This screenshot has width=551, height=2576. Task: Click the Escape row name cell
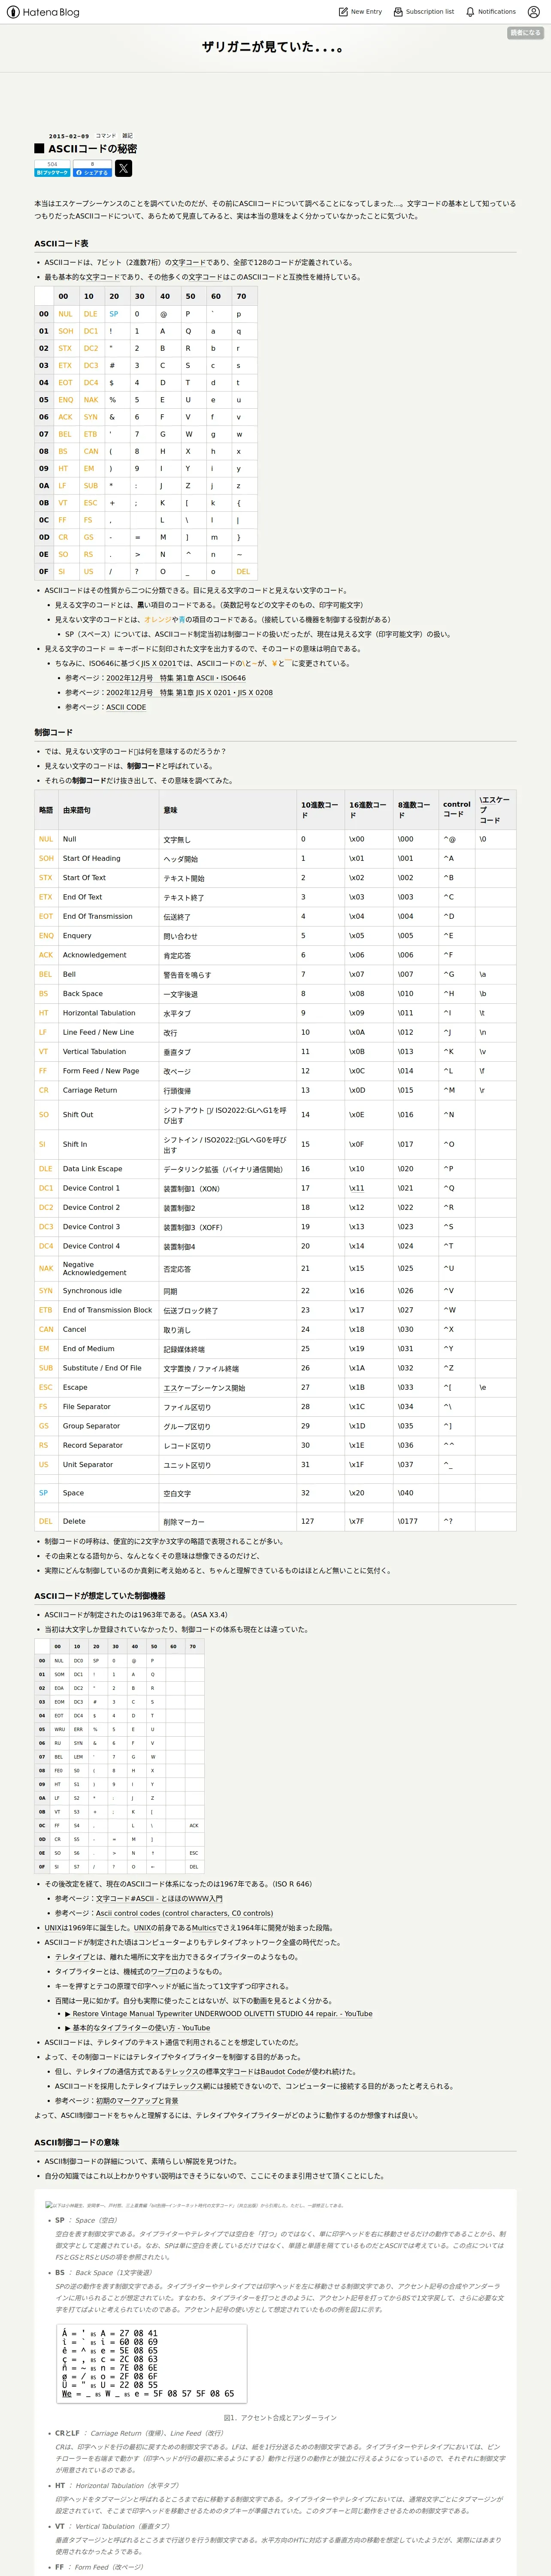click(x=109, y=1387)
